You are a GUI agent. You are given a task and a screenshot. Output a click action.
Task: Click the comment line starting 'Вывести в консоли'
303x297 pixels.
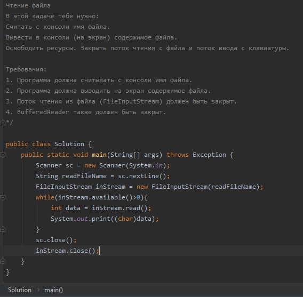click(92, 37)
